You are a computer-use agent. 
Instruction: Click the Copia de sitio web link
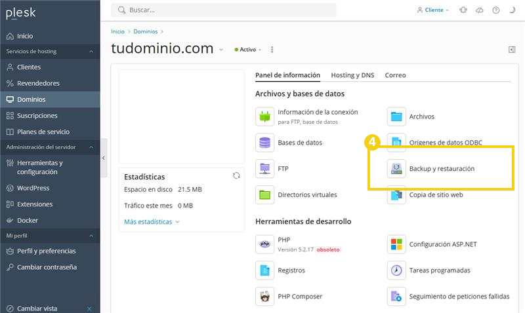click(x=436, y=194)
